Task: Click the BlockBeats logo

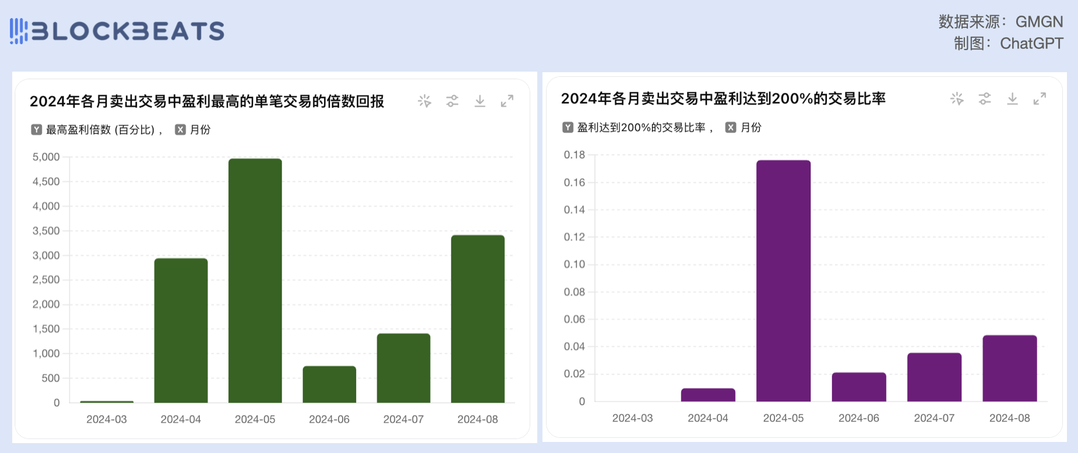Action: pos(117,31)
